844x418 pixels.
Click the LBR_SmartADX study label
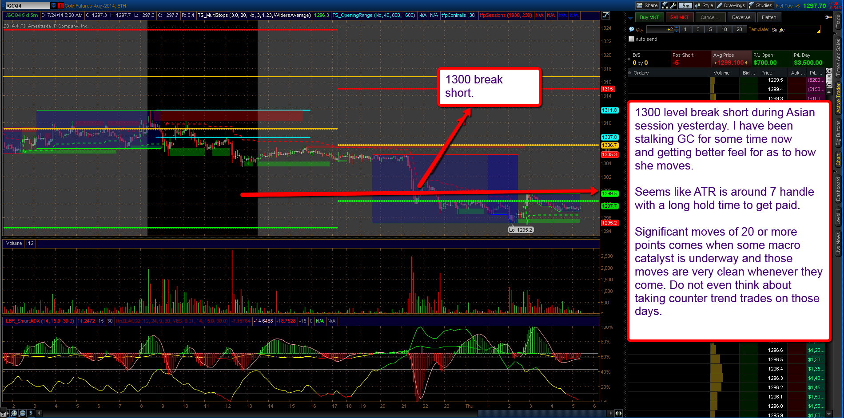click(40, 321)
